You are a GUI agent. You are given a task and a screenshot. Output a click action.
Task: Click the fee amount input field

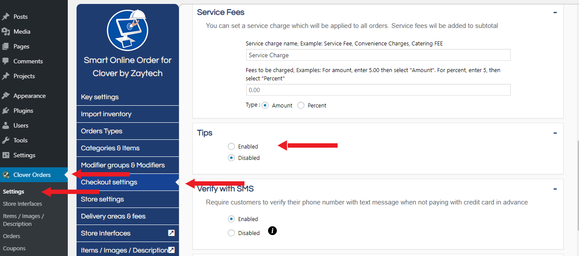(x=378, y=90)
